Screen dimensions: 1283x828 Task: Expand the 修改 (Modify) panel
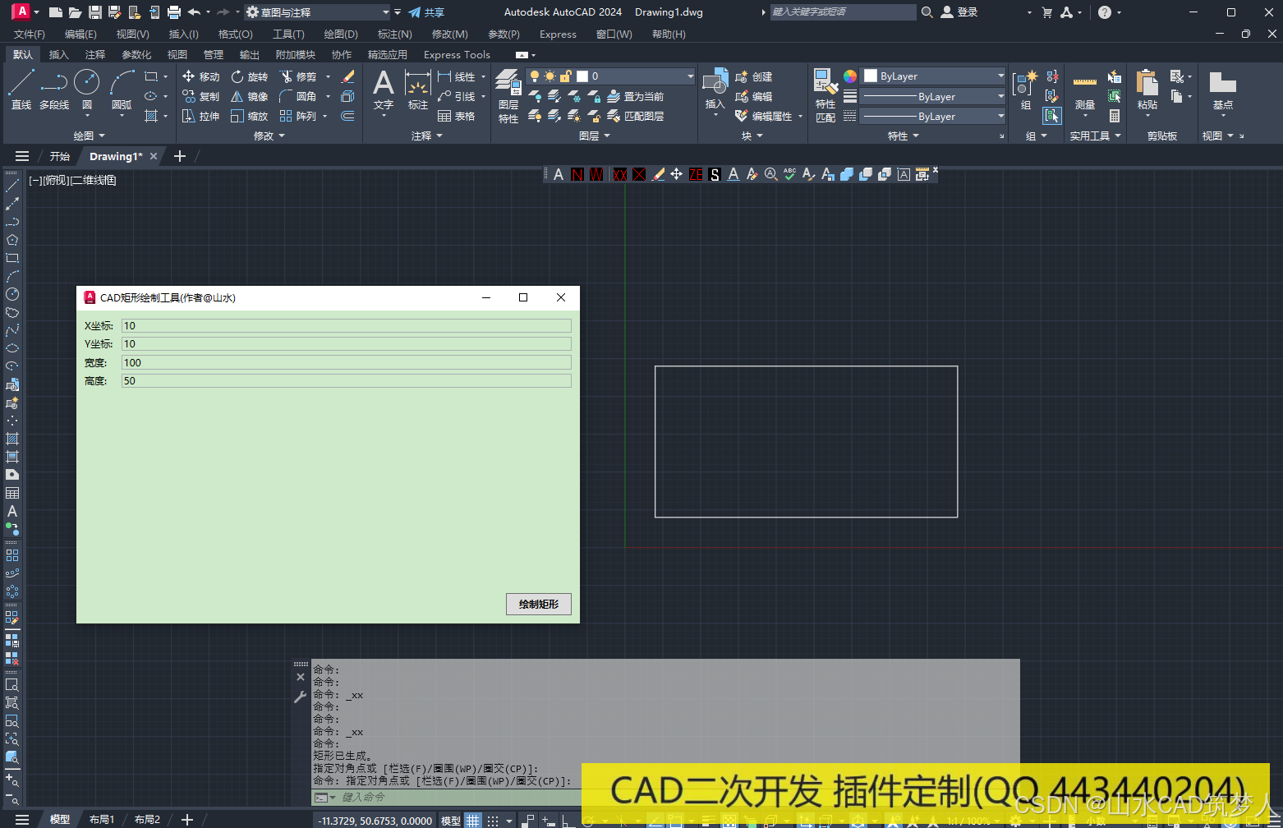pyautogui.click(x=269, y=136)
